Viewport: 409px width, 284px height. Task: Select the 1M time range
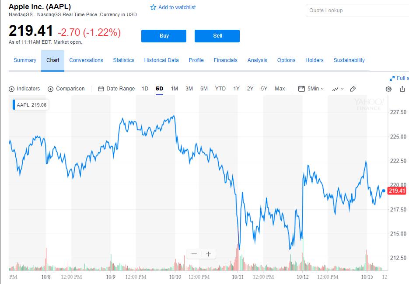[x=175, y=89]
